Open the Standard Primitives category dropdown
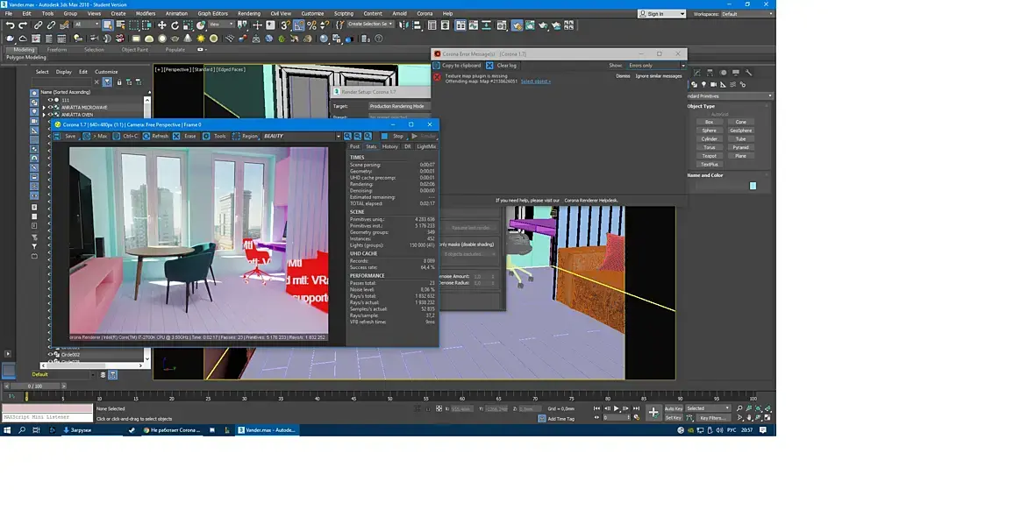The image size is (1035, 517). click(730, 96)
